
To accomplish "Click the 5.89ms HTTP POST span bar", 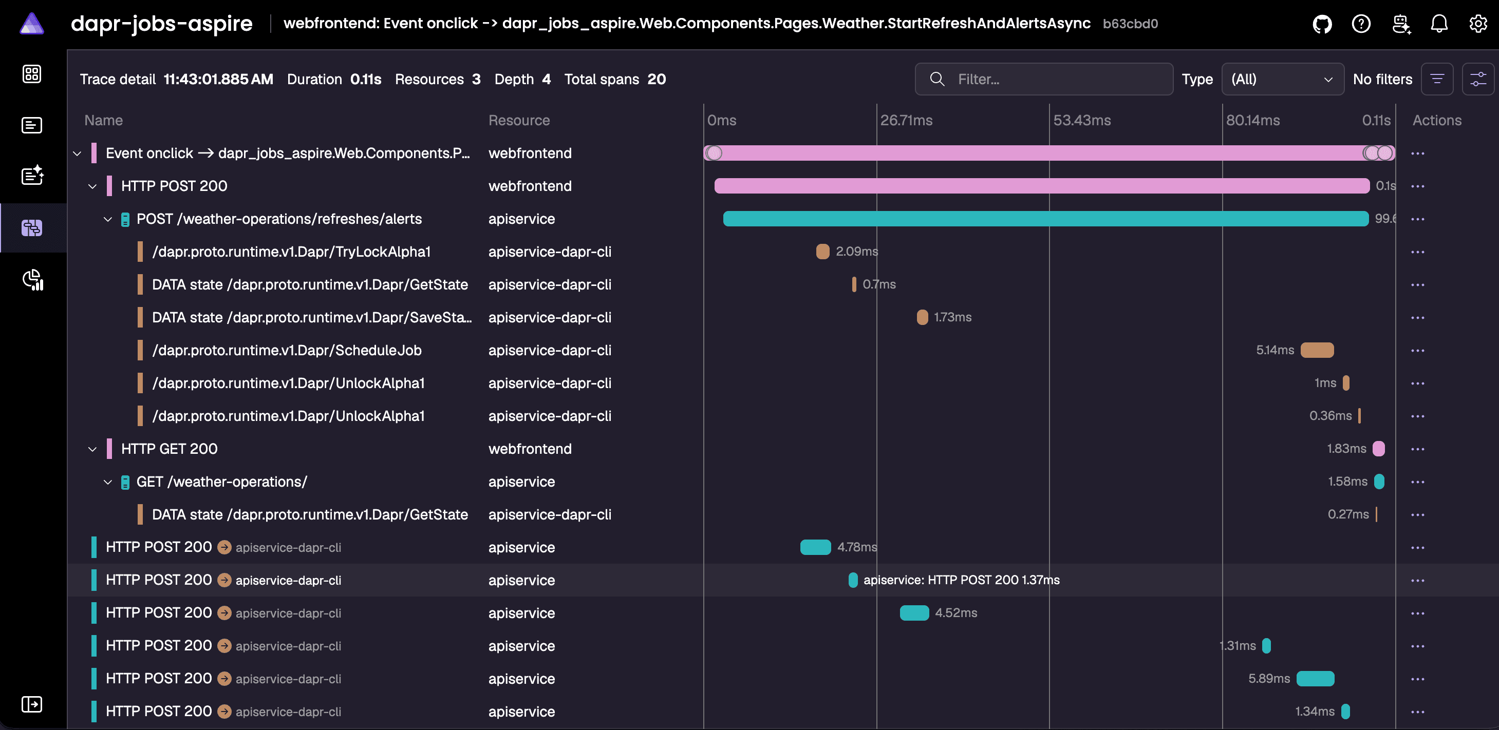I will click(1316, 678).
